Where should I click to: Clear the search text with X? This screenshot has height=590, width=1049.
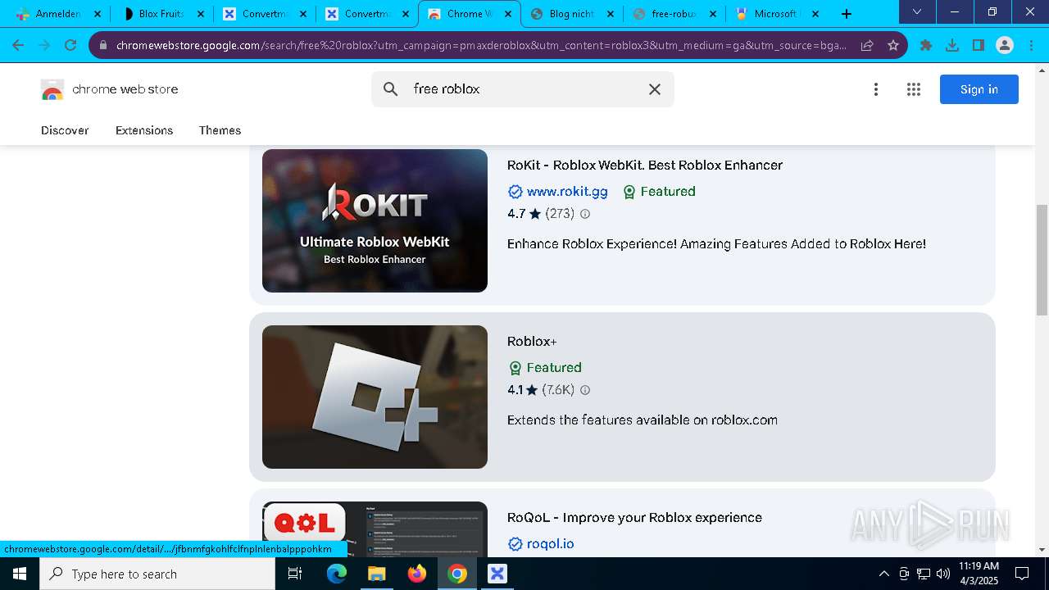coord(655,89)
